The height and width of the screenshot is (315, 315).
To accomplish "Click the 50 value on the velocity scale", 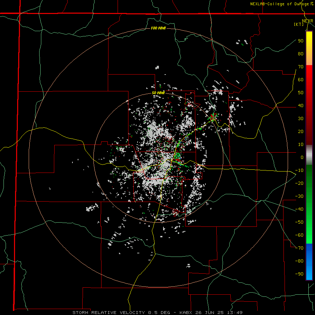I will (x=301, y=93).
